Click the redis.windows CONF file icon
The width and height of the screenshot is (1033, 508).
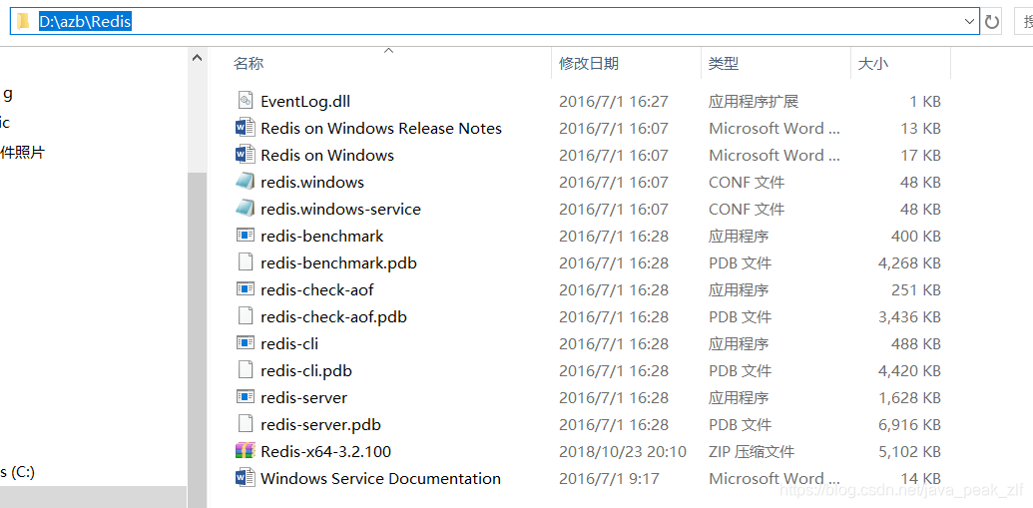coord(246,182)
